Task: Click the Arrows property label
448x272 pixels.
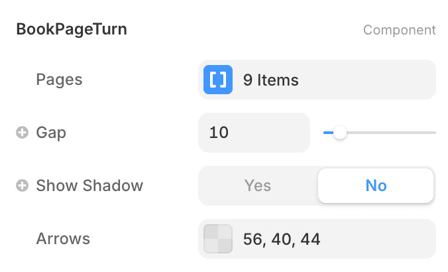Action: 63,239
